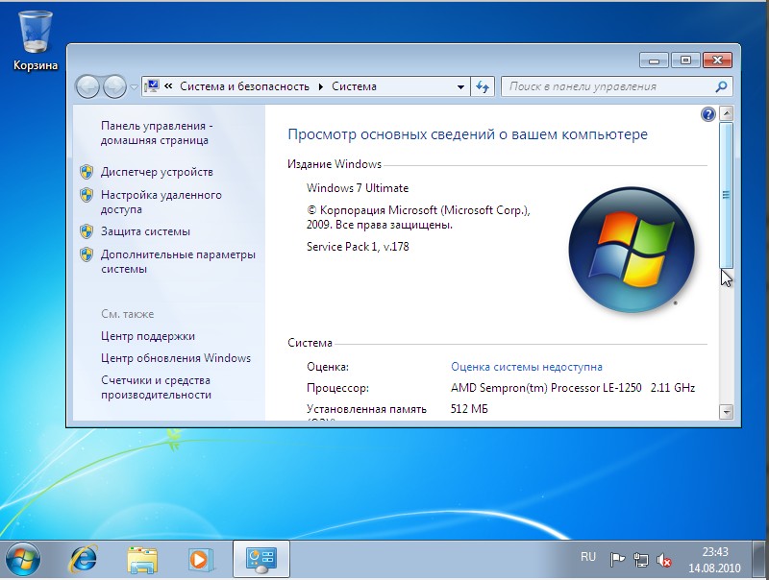Click Система и безопасность in the breadcrumb
This screenshot has height=580, width=769.
pos(244,86)
